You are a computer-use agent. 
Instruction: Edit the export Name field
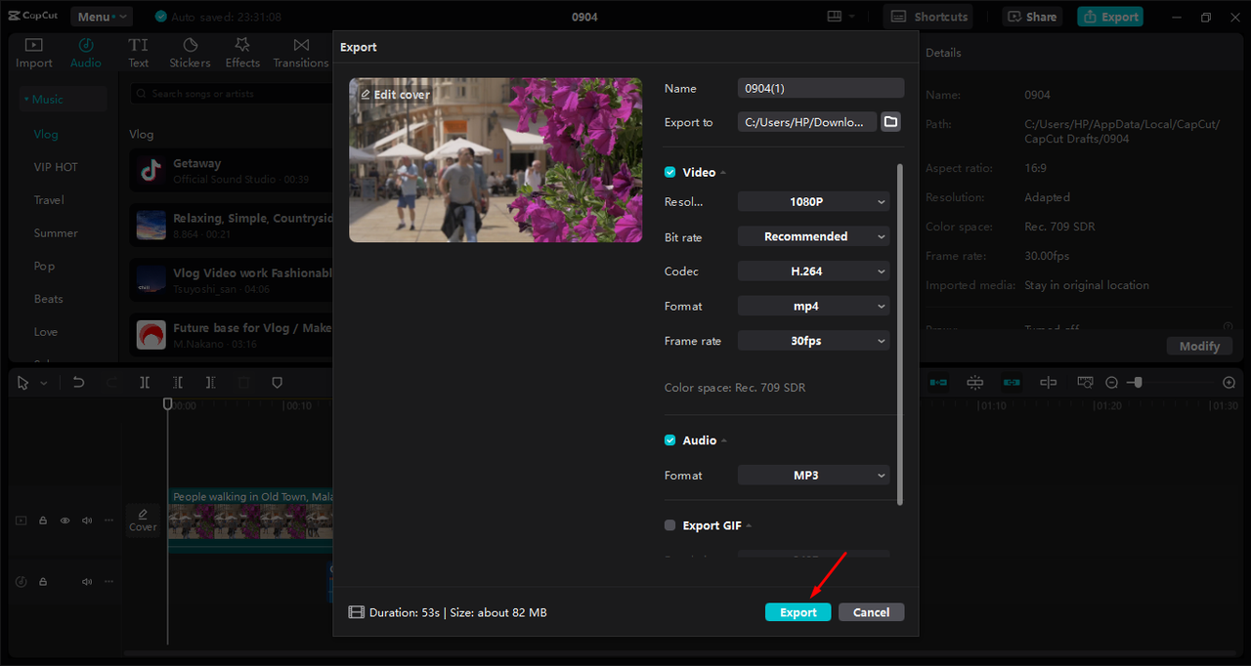(x=821, y=88)
